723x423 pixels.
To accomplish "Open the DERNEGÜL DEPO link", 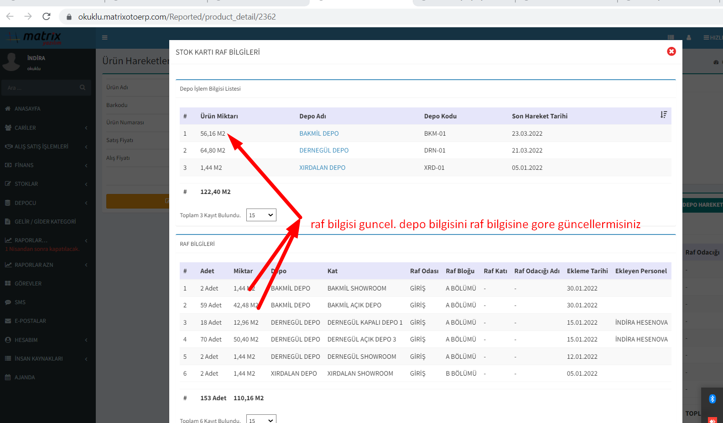I will click(323, 150).
